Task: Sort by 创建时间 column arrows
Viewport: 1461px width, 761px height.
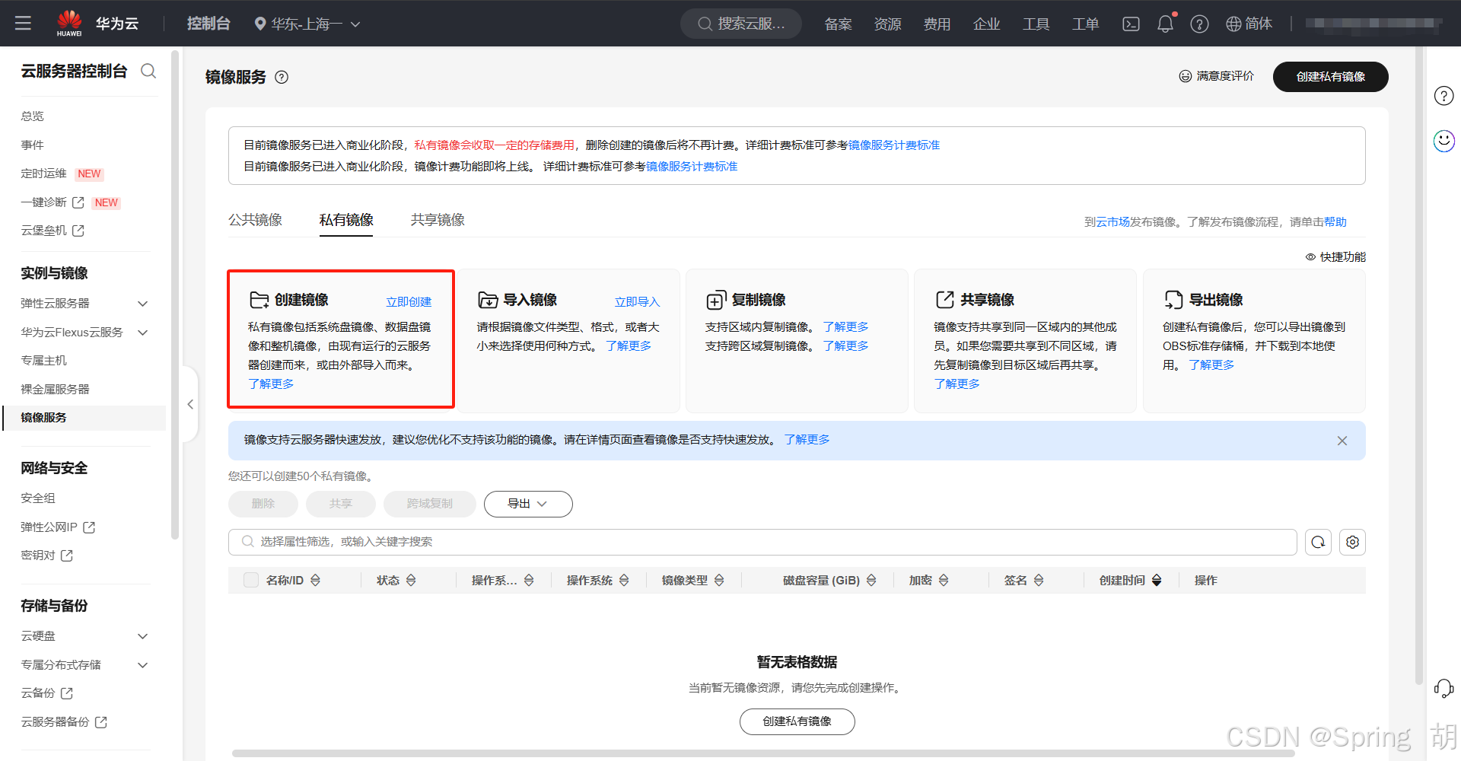Action: pos(1157,580)
